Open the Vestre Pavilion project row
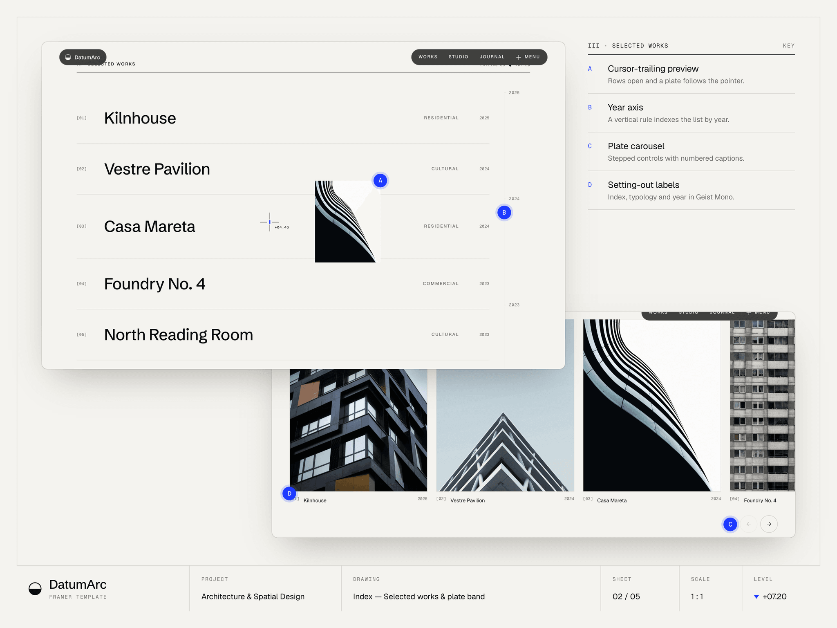Viewport: 837px width, 628px height. [283, 169]
